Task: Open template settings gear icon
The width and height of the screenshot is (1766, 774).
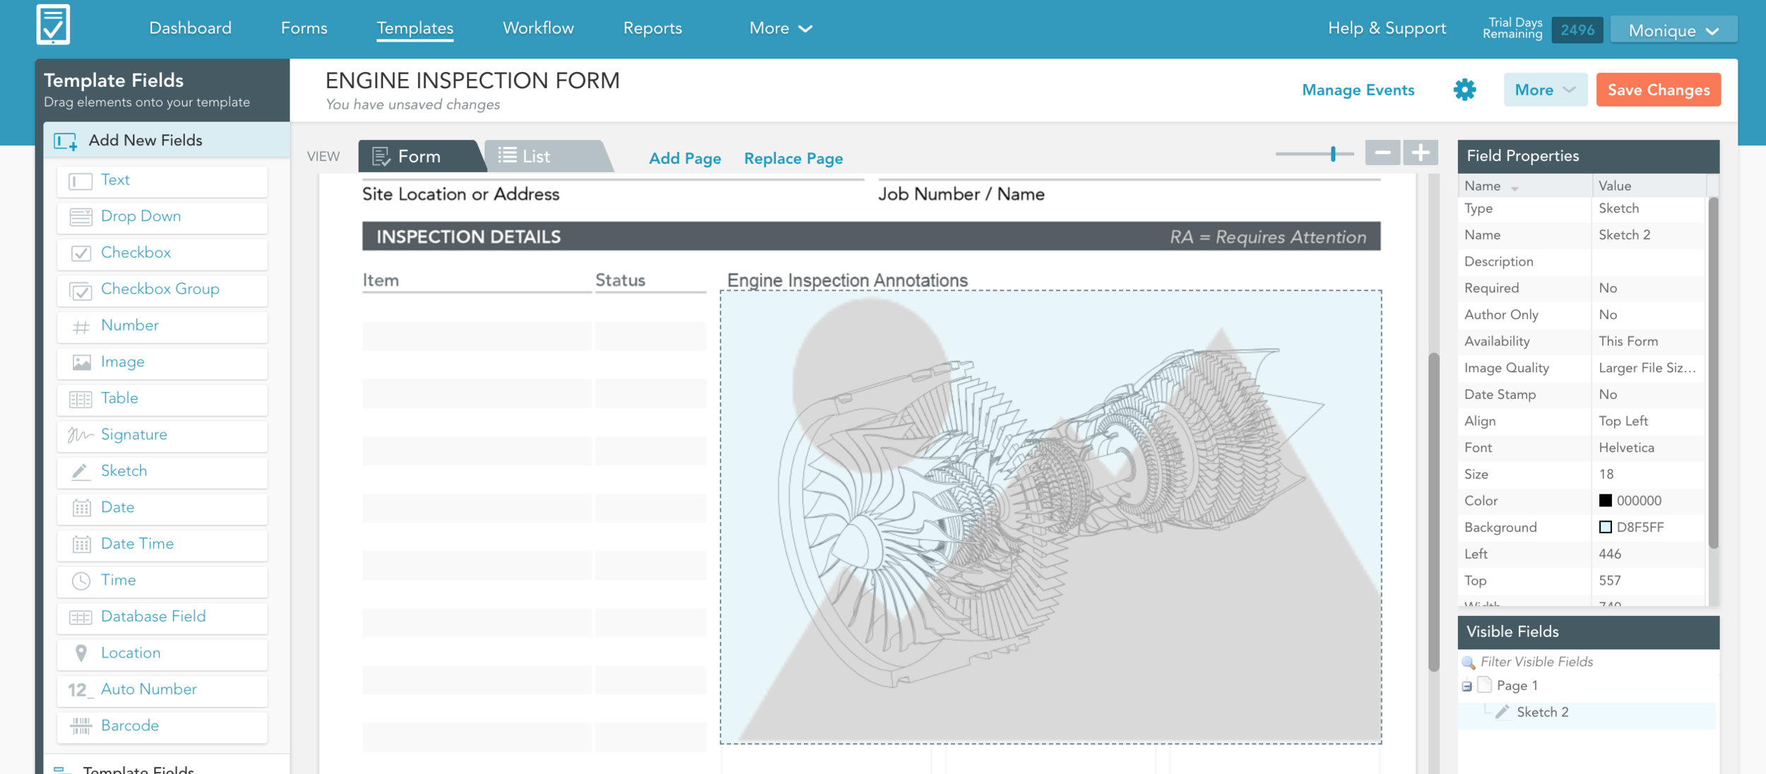Action: 1464,90
